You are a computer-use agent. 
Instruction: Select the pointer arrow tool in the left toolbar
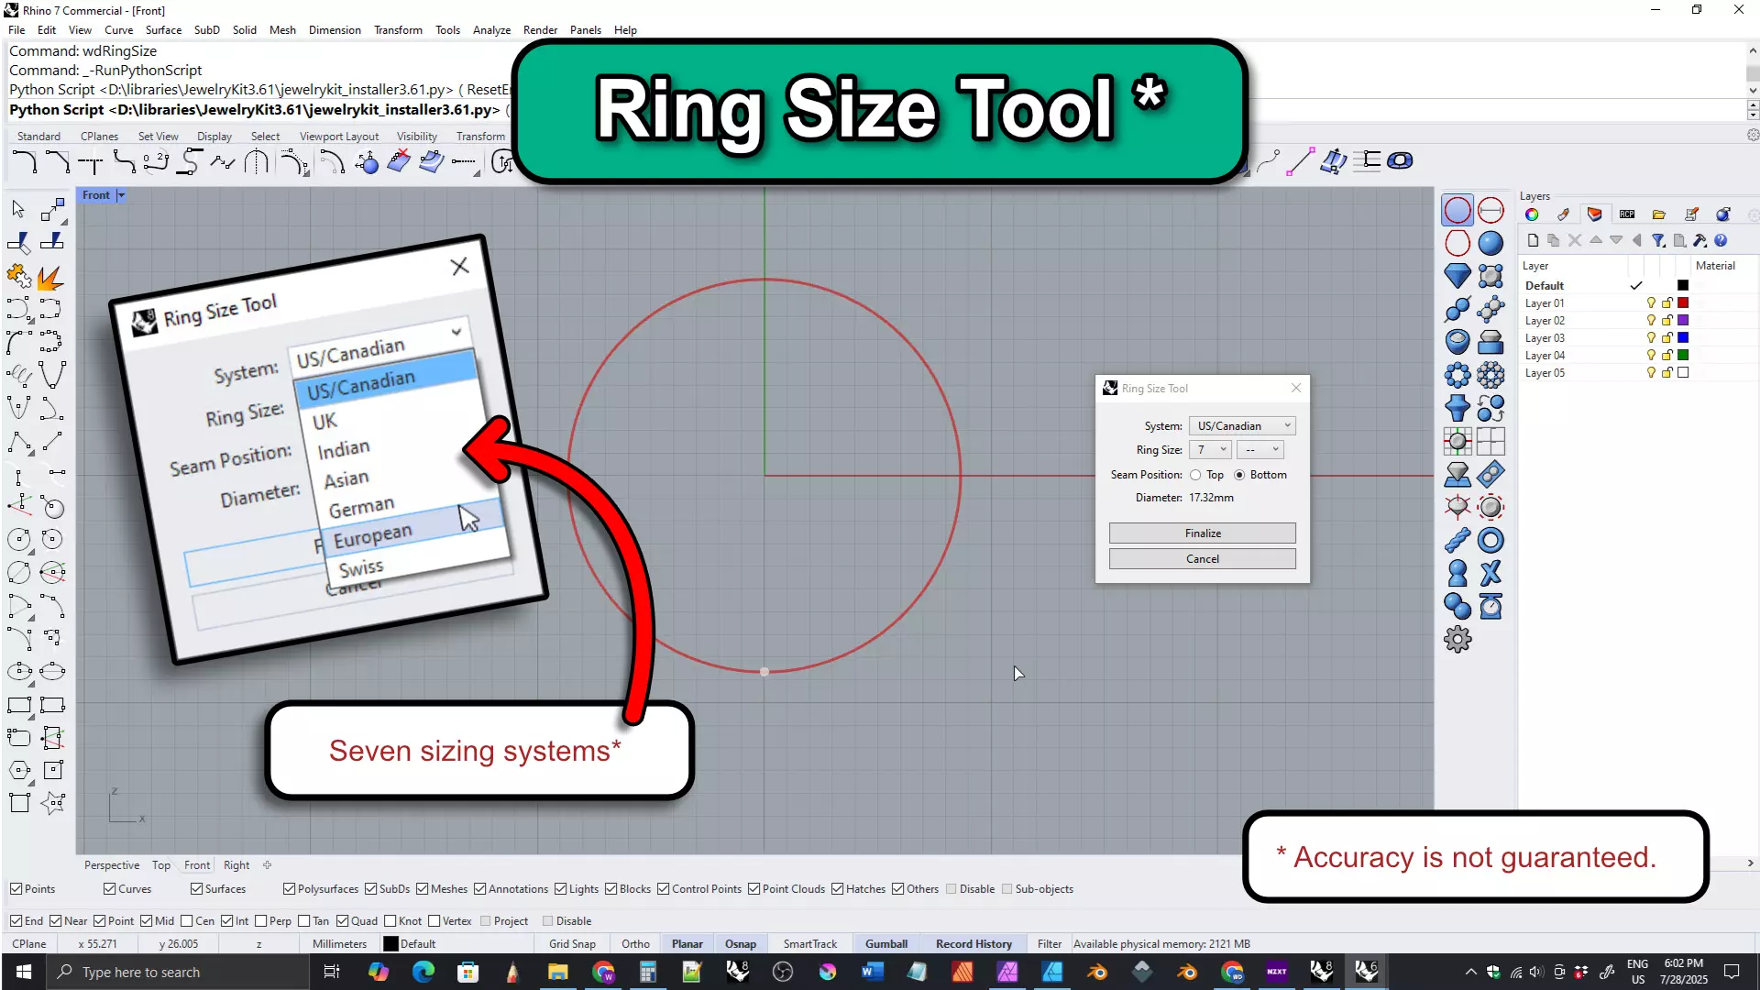tap(18, 209)
